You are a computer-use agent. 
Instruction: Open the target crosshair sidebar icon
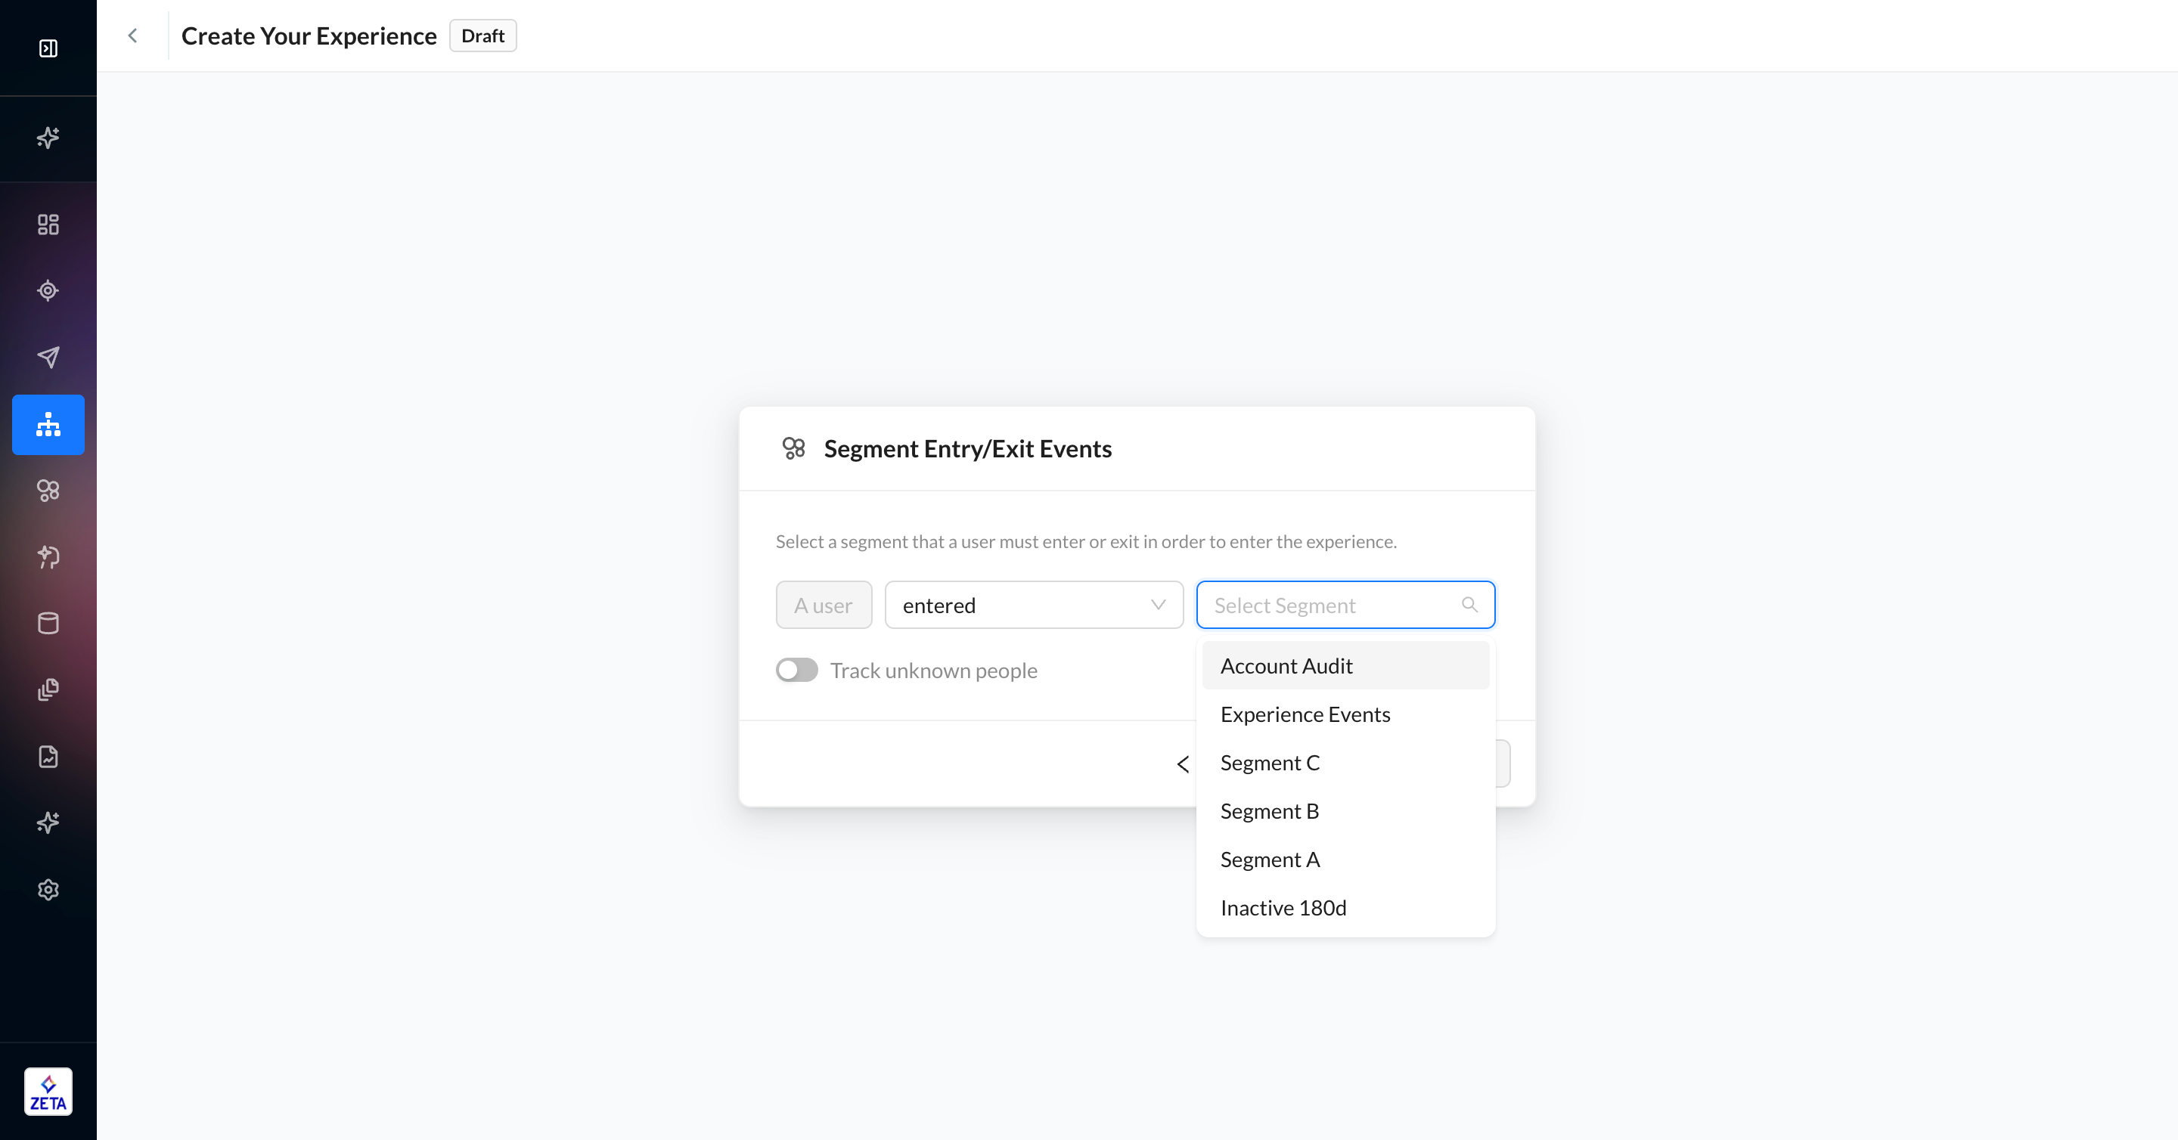(x=48, y=291)
